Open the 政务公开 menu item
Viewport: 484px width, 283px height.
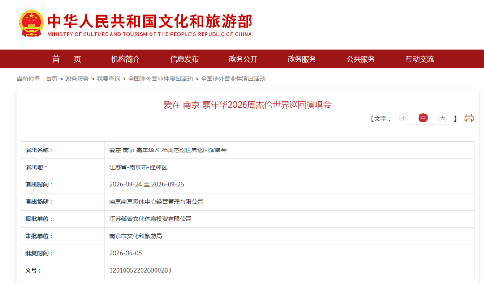tap(243, 59)
